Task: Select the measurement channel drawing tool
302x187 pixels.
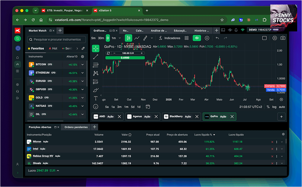Action: (x=95, y=82)
